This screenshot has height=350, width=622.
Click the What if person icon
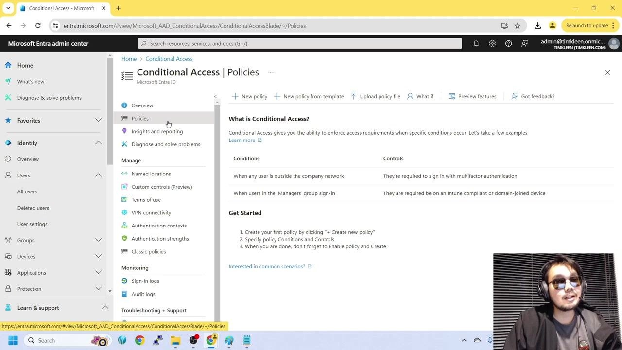[410, 96]
